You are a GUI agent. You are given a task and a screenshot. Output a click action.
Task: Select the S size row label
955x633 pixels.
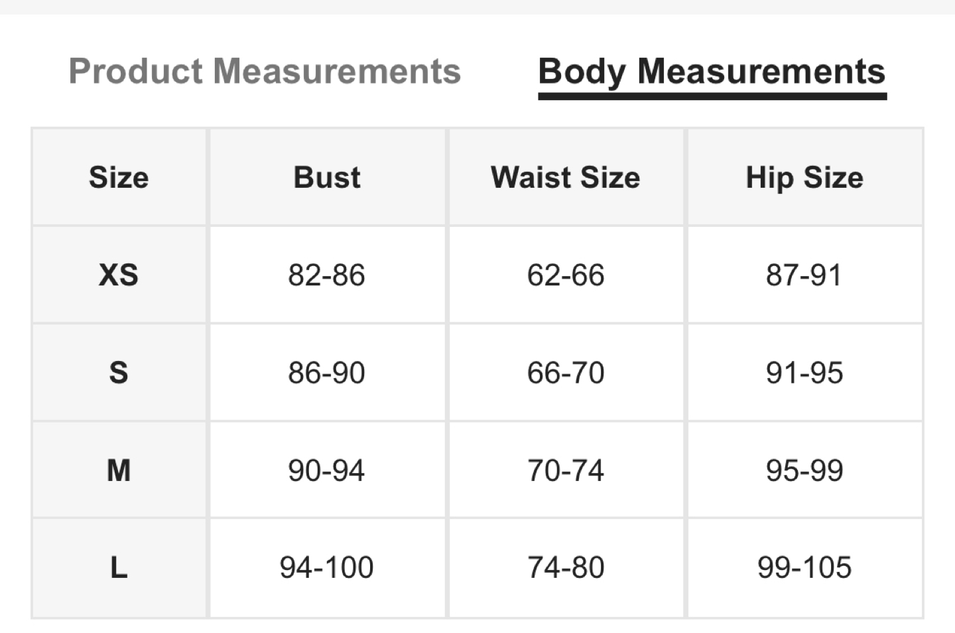pyautogui.click(x=119, y=372)
